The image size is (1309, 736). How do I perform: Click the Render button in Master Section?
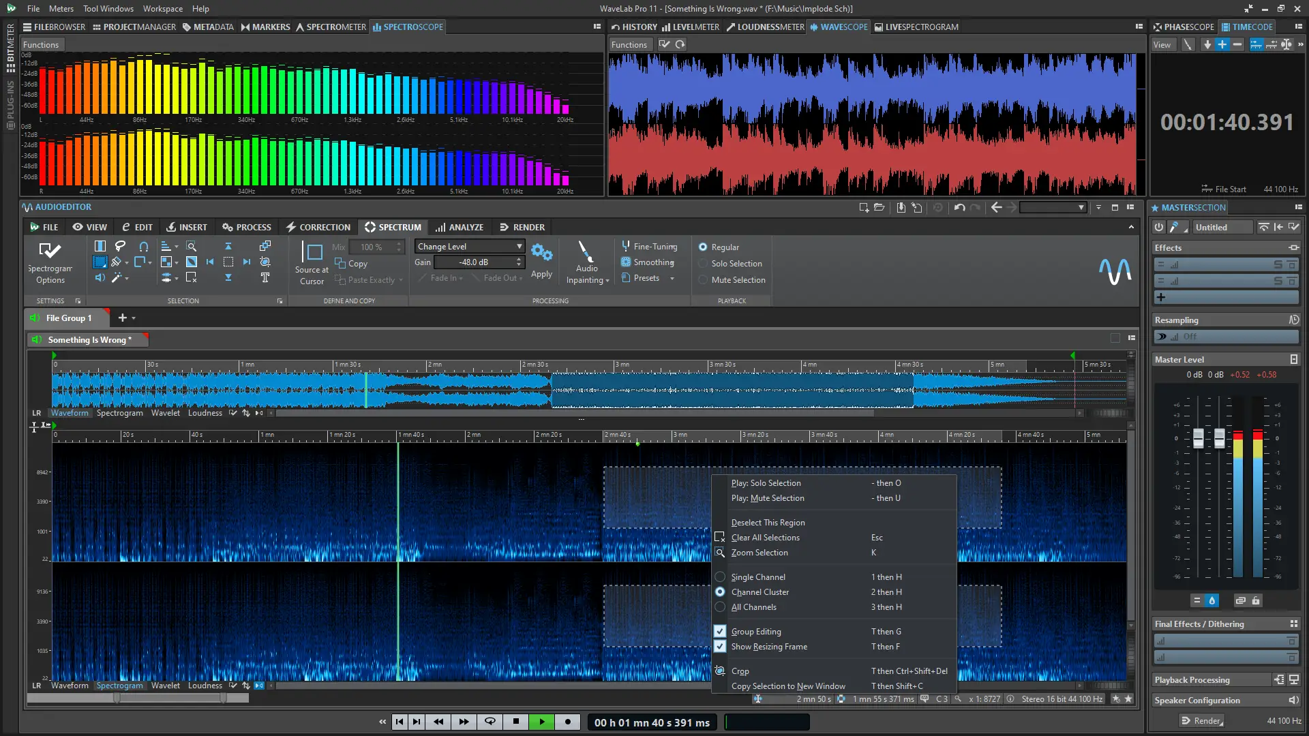[1203, 720]
